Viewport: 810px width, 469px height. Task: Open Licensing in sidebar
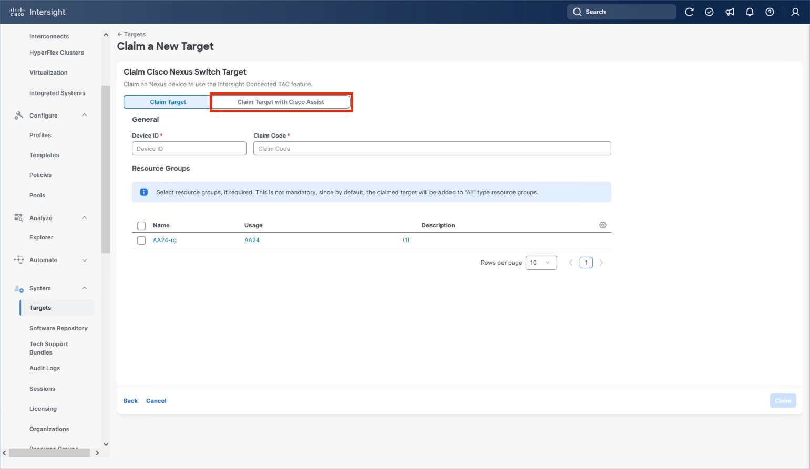43,409
